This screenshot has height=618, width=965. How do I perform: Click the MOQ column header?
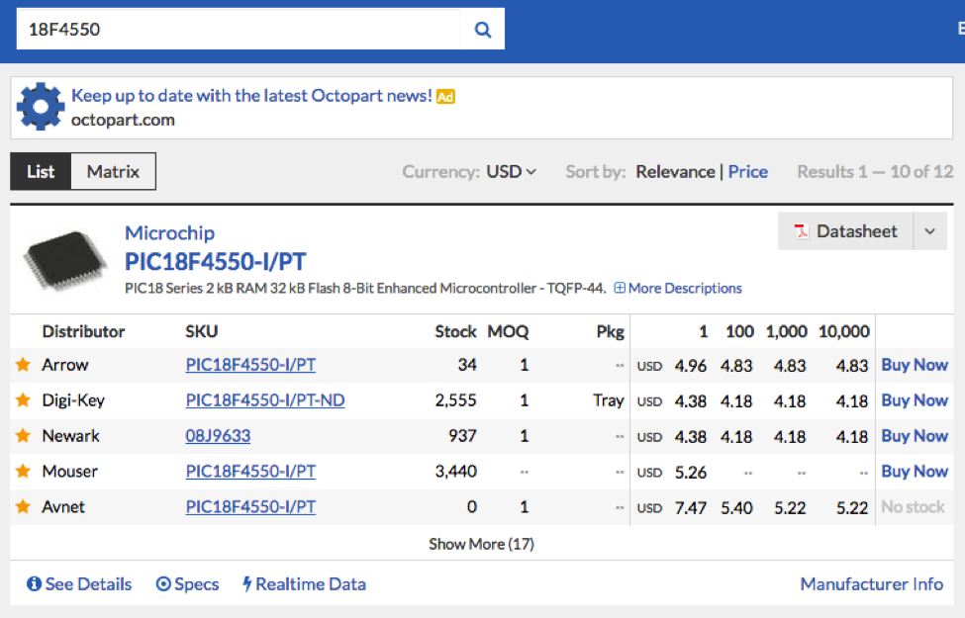pyautogui.click(x=508, y=331)
